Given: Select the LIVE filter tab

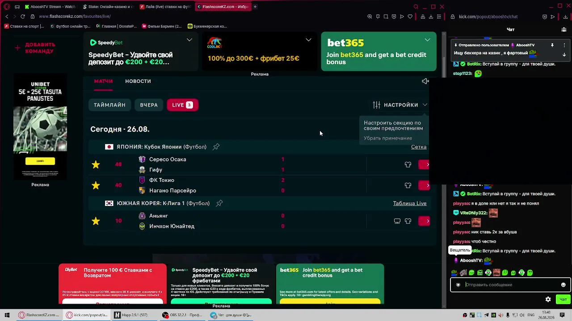Looking at the screenshot, I should pos(182,105).
